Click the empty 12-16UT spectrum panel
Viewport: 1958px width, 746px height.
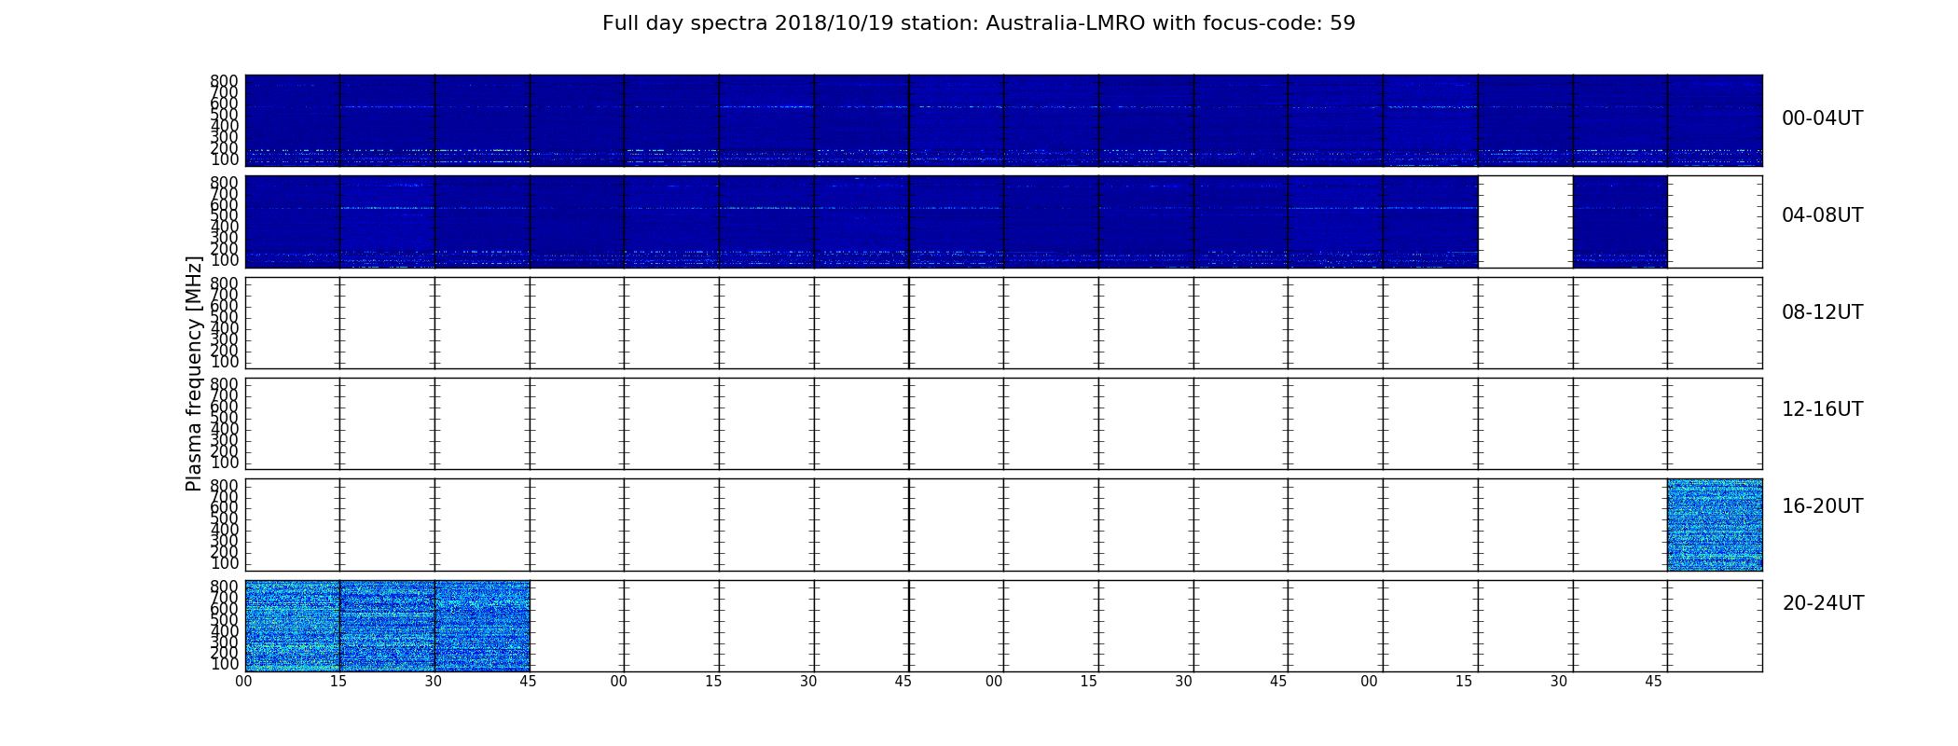tap(1003, 423)
